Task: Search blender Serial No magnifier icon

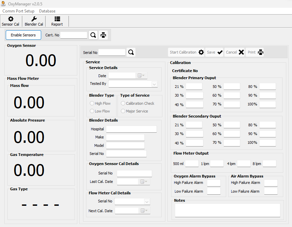Action: tap(131, 52)
